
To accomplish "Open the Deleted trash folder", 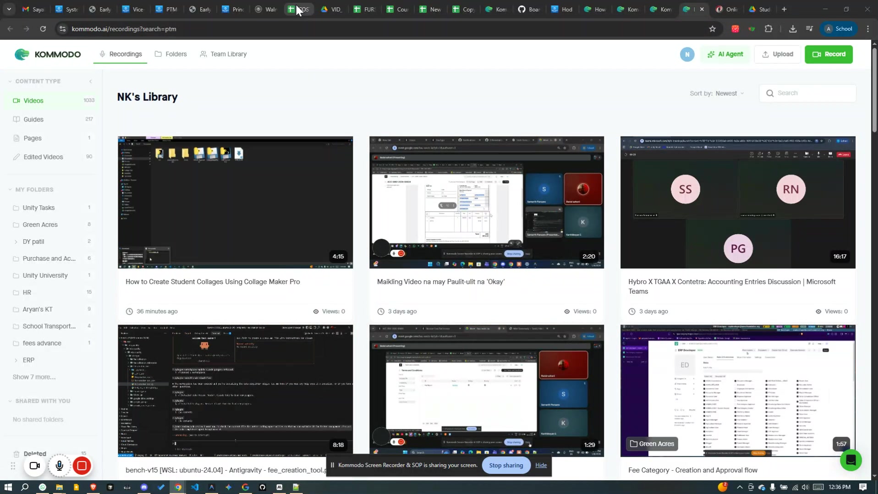I will (x=34, y=453).
